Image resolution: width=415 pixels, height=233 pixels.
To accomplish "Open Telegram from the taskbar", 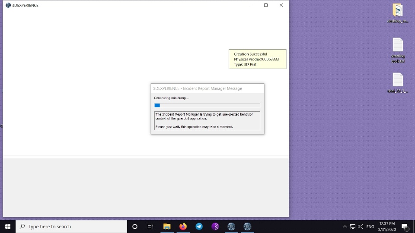I will pyautogui.click(x=199, y=227).
